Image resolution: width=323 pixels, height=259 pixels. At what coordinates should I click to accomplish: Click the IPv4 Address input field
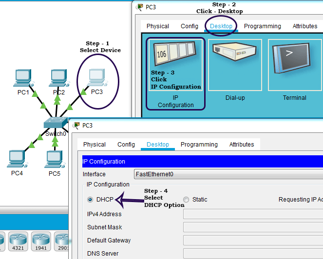click(x=252, y=214)
